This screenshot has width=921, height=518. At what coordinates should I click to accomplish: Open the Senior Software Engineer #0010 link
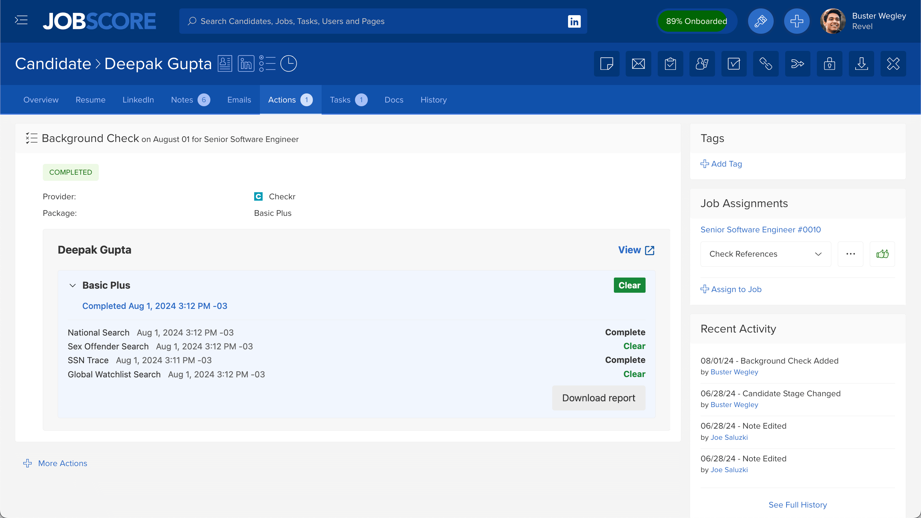tap(761, 229)
